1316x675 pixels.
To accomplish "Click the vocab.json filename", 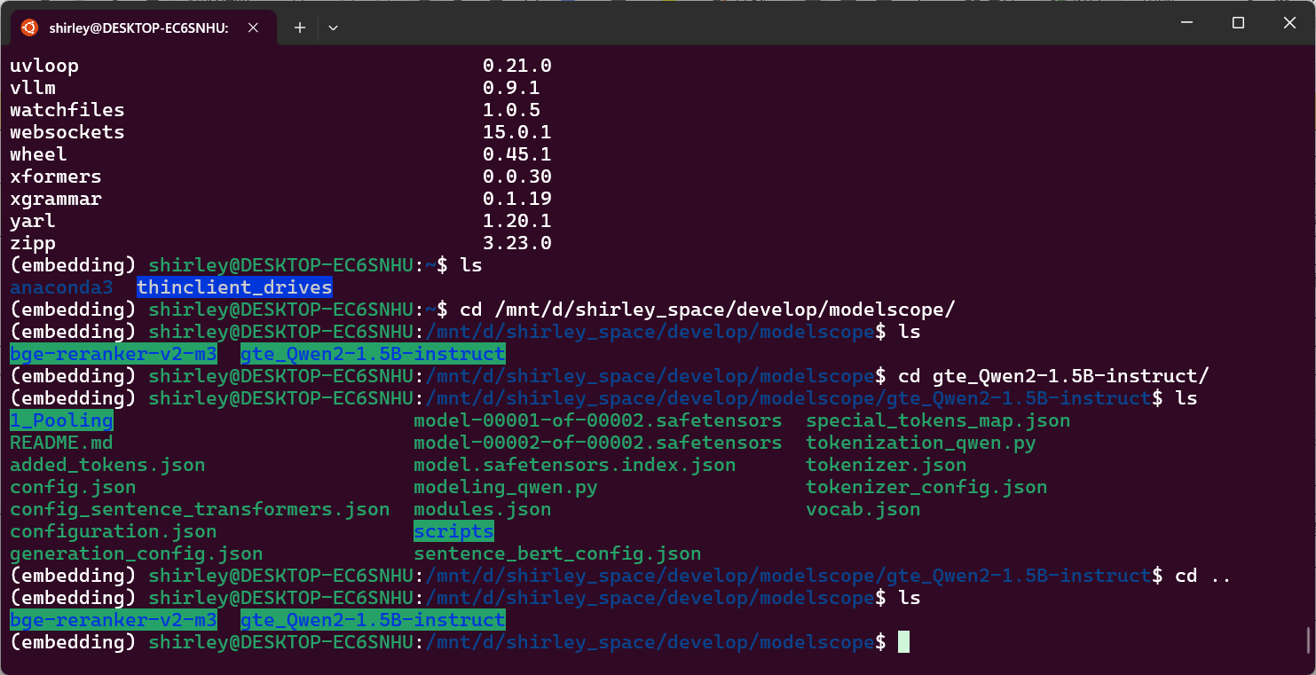I will pyautogui.click(x=863, y=508).
